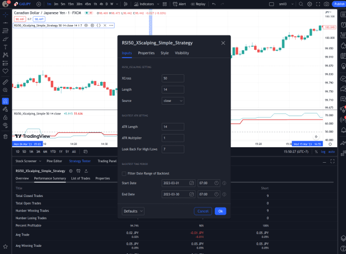Toggle hide all drawings eye icon
This screenshot has height=254, width=346.
pyautogui.click(x=6, y=125)
